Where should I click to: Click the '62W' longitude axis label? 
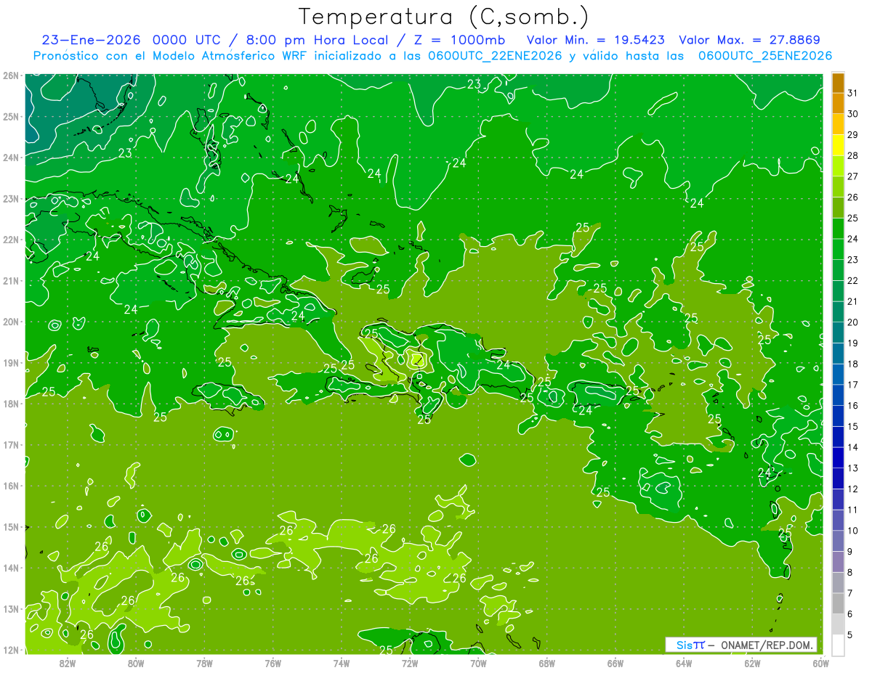click(751, 663)
